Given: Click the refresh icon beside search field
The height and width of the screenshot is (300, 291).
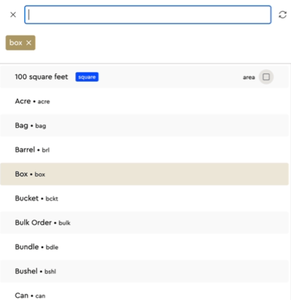Looking at the screenshot, I should (x=283, y=15).
